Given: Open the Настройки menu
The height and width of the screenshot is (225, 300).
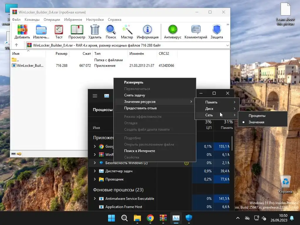Looking at the screenshot, I should pyautogui.click(x=95, y=20).
